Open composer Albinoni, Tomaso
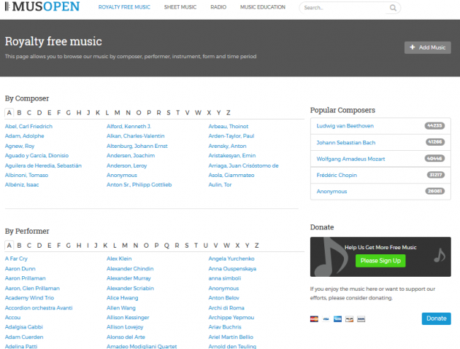Viewport: 460px width, 349px height. tap(26, 175)
